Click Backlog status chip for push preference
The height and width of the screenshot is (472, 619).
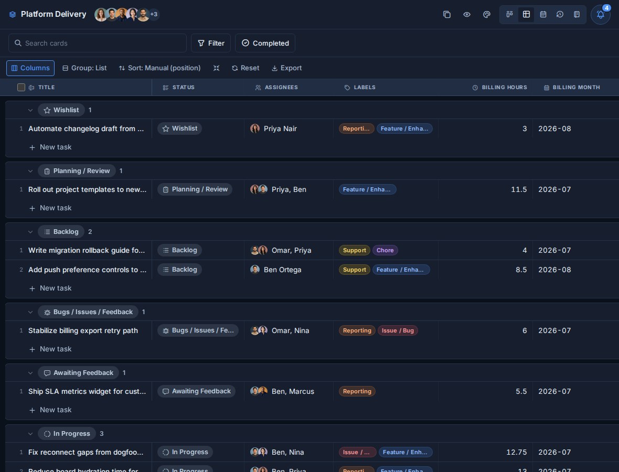pos(179,270)
